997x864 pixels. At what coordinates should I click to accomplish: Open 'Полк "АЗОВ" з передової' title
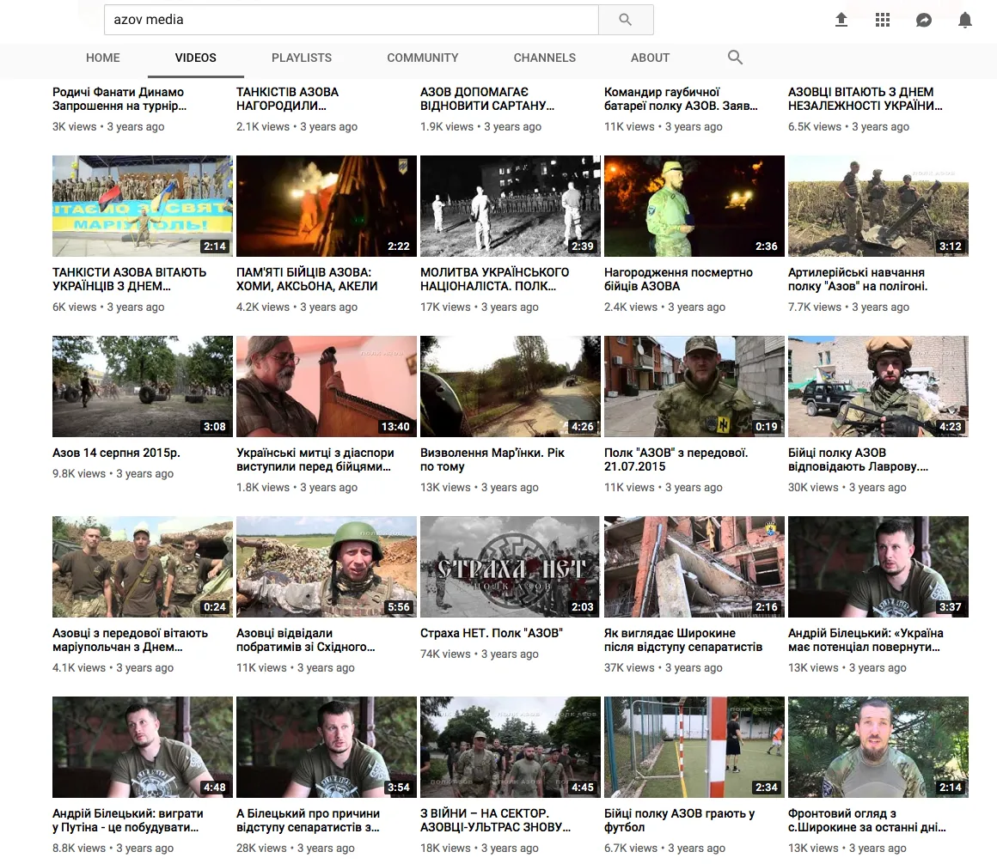point(676,460)
